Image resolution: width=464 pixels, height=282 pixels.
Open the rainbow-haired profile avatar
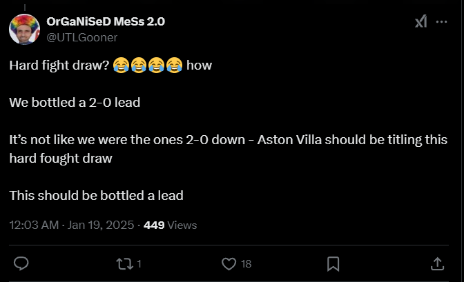pyautogui.click(x=24, y=28)
